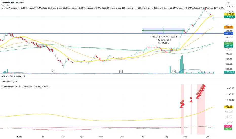Image resolution: width=236 pixels, height=139 pixels.
Task: Click the 236.04K volume label
Action: [x=230, y=72]
